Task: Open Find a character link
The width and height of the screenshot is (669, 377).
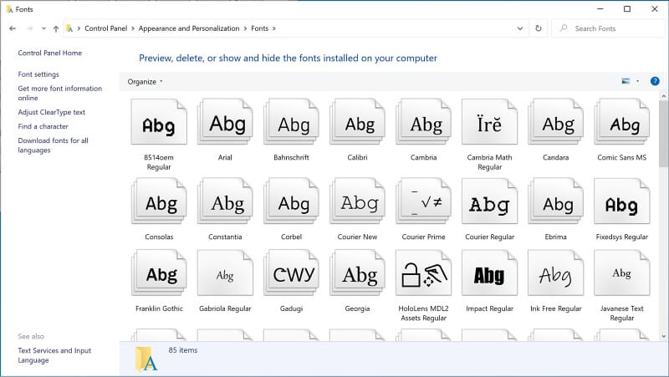Action: point(43,126)
